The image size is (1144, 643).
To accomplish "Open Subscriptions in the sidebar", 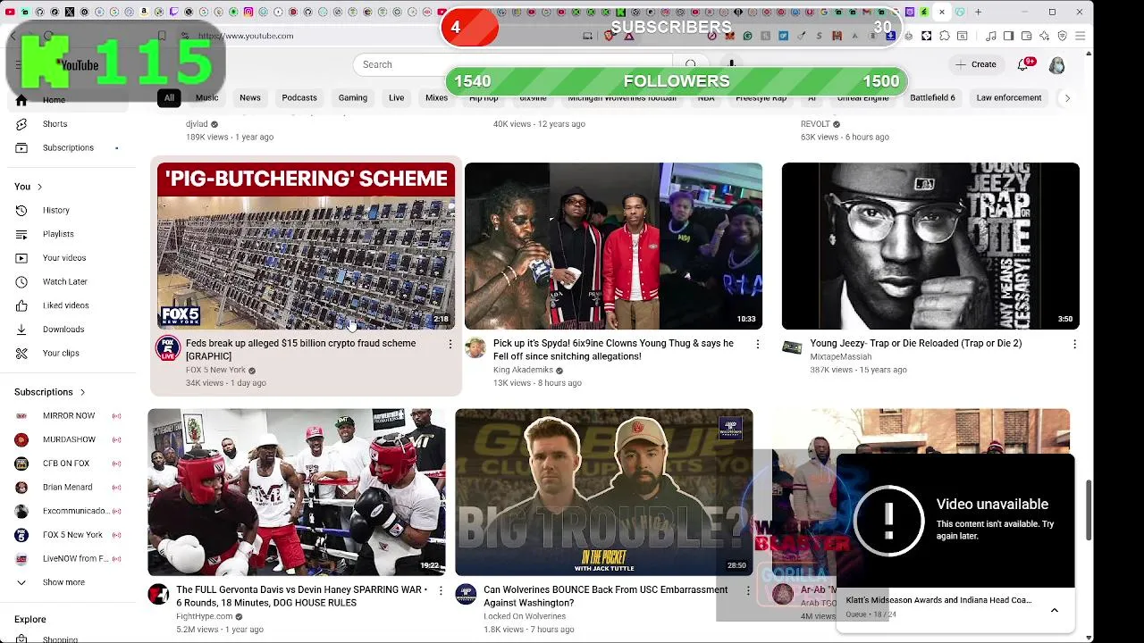I will [68, 147].
